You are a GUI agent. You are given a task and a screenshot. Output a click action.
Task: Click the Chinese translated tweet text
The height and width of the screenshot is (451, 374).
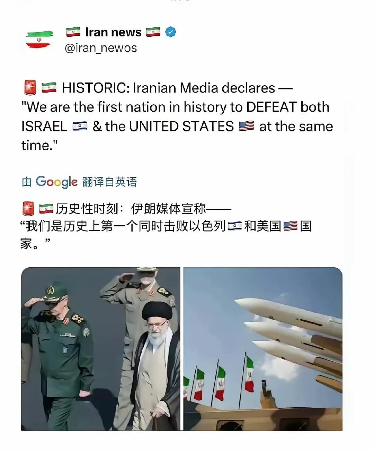click(x=167, y=226)
